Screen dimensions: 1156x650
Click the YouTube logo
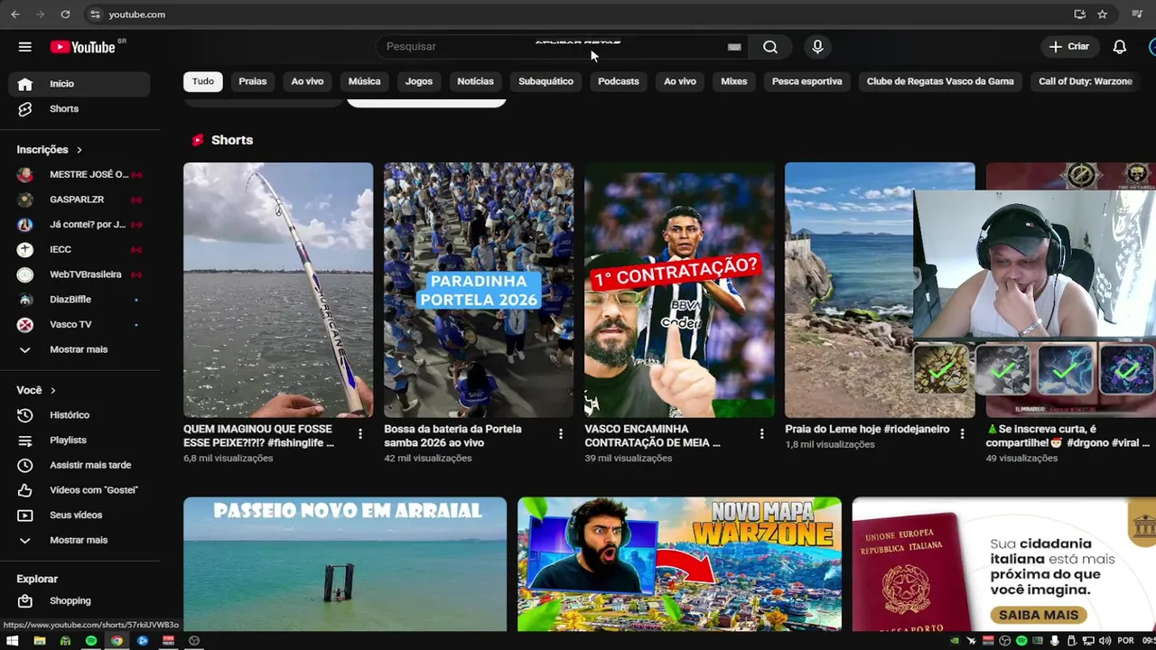tap(82, 47)
